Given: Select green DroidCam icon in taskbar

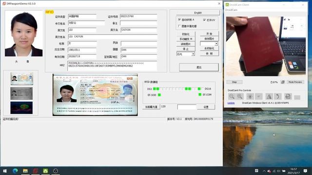Looking at the screenshot, I should coord(45,171).
